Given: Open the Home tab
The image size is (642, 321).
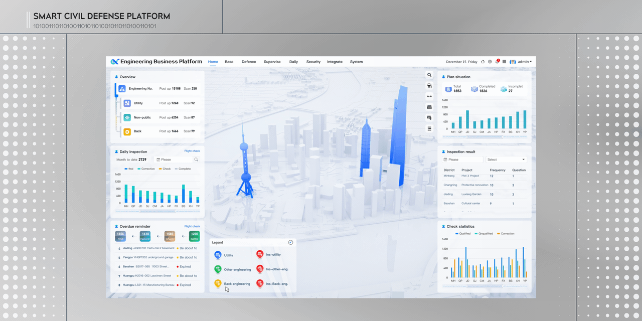Looking at the screenshot, I should click(x=213, y=62).
